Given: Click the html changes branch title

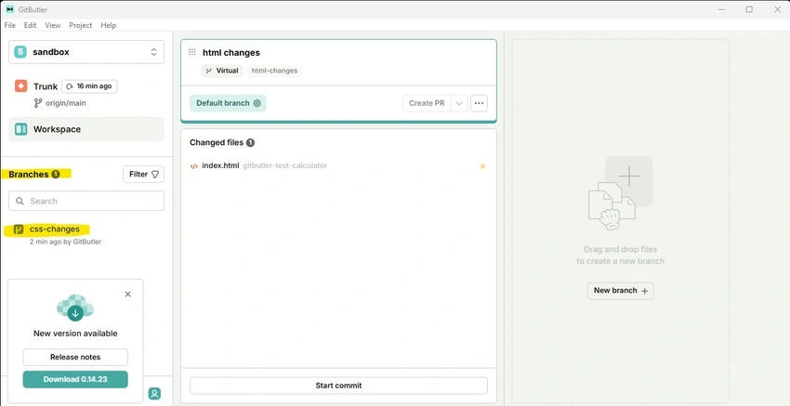Looking at the screenshot, I should 231,52.
